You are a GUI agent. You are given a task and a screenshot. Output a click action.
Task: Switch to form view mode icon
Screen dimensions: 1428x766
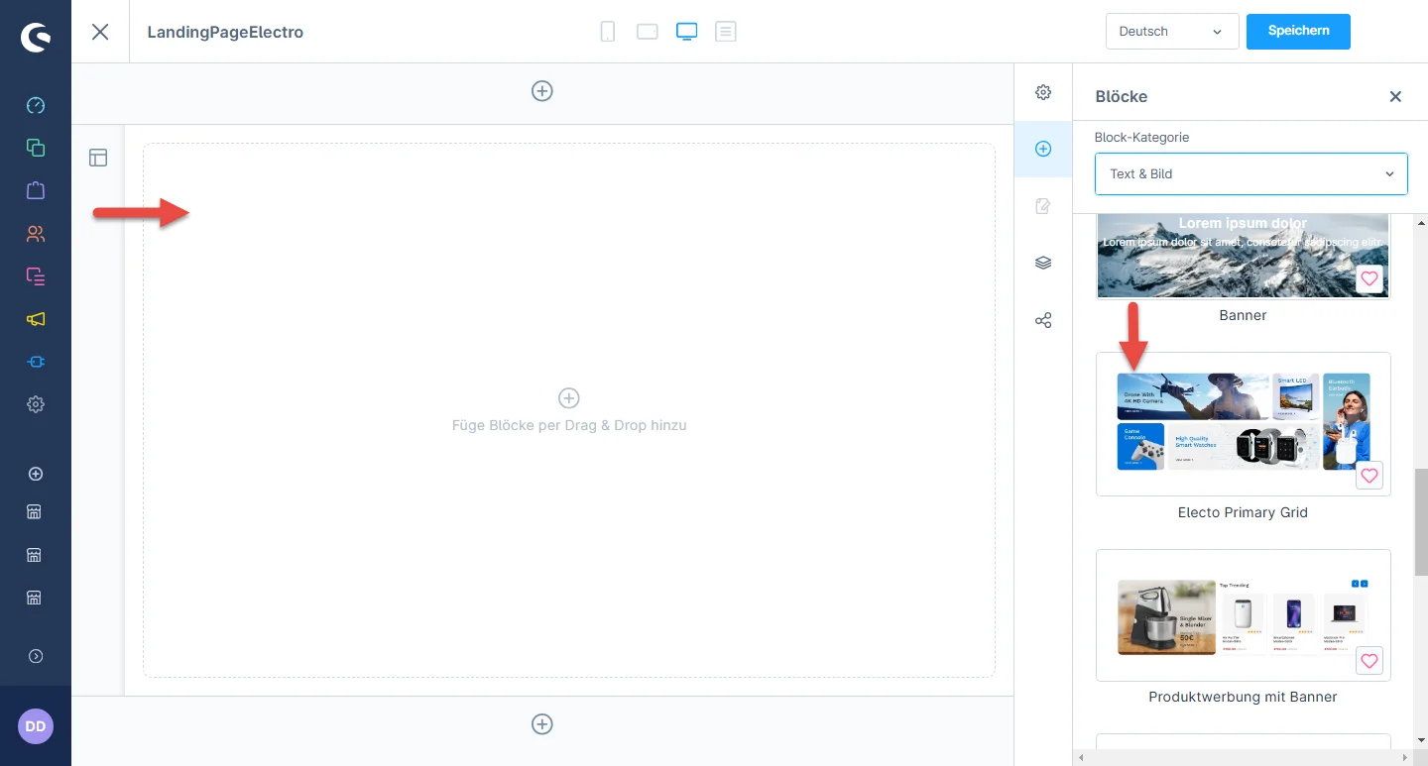click(x=726, y=32)
